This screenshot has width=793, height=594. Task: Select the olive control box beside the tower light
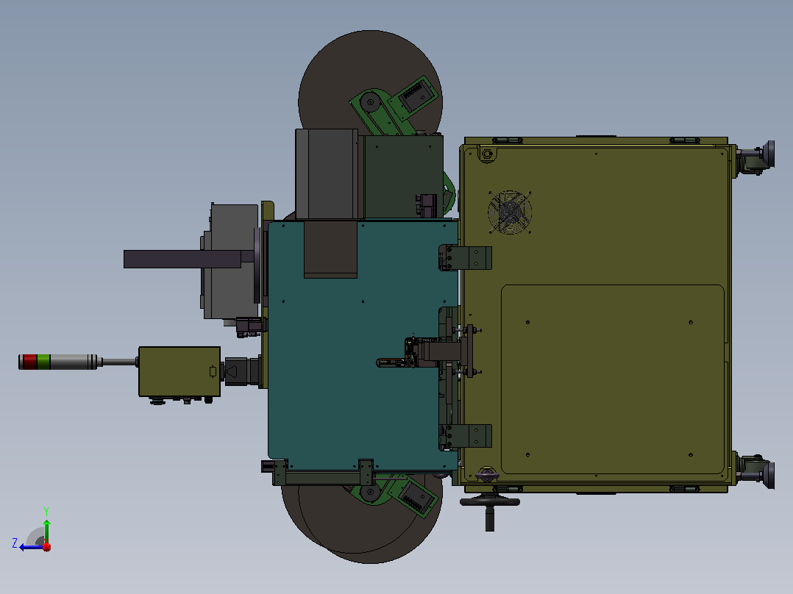pyautogui.click(x=179, y=371)
